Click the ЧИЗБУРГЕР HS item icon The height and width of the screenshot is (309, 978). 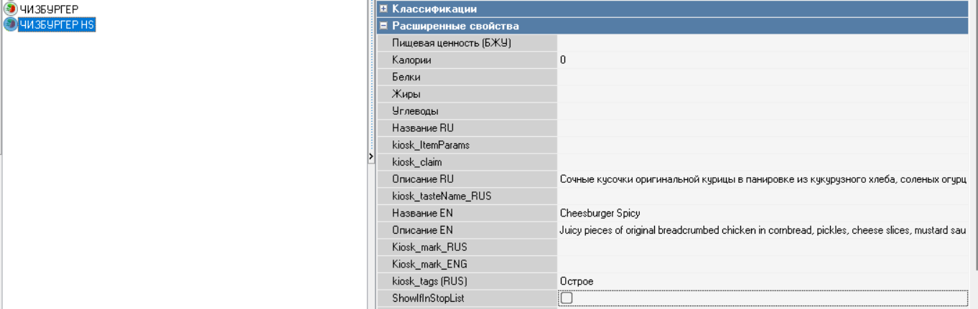pyautogui.click(x=10, y=24)
